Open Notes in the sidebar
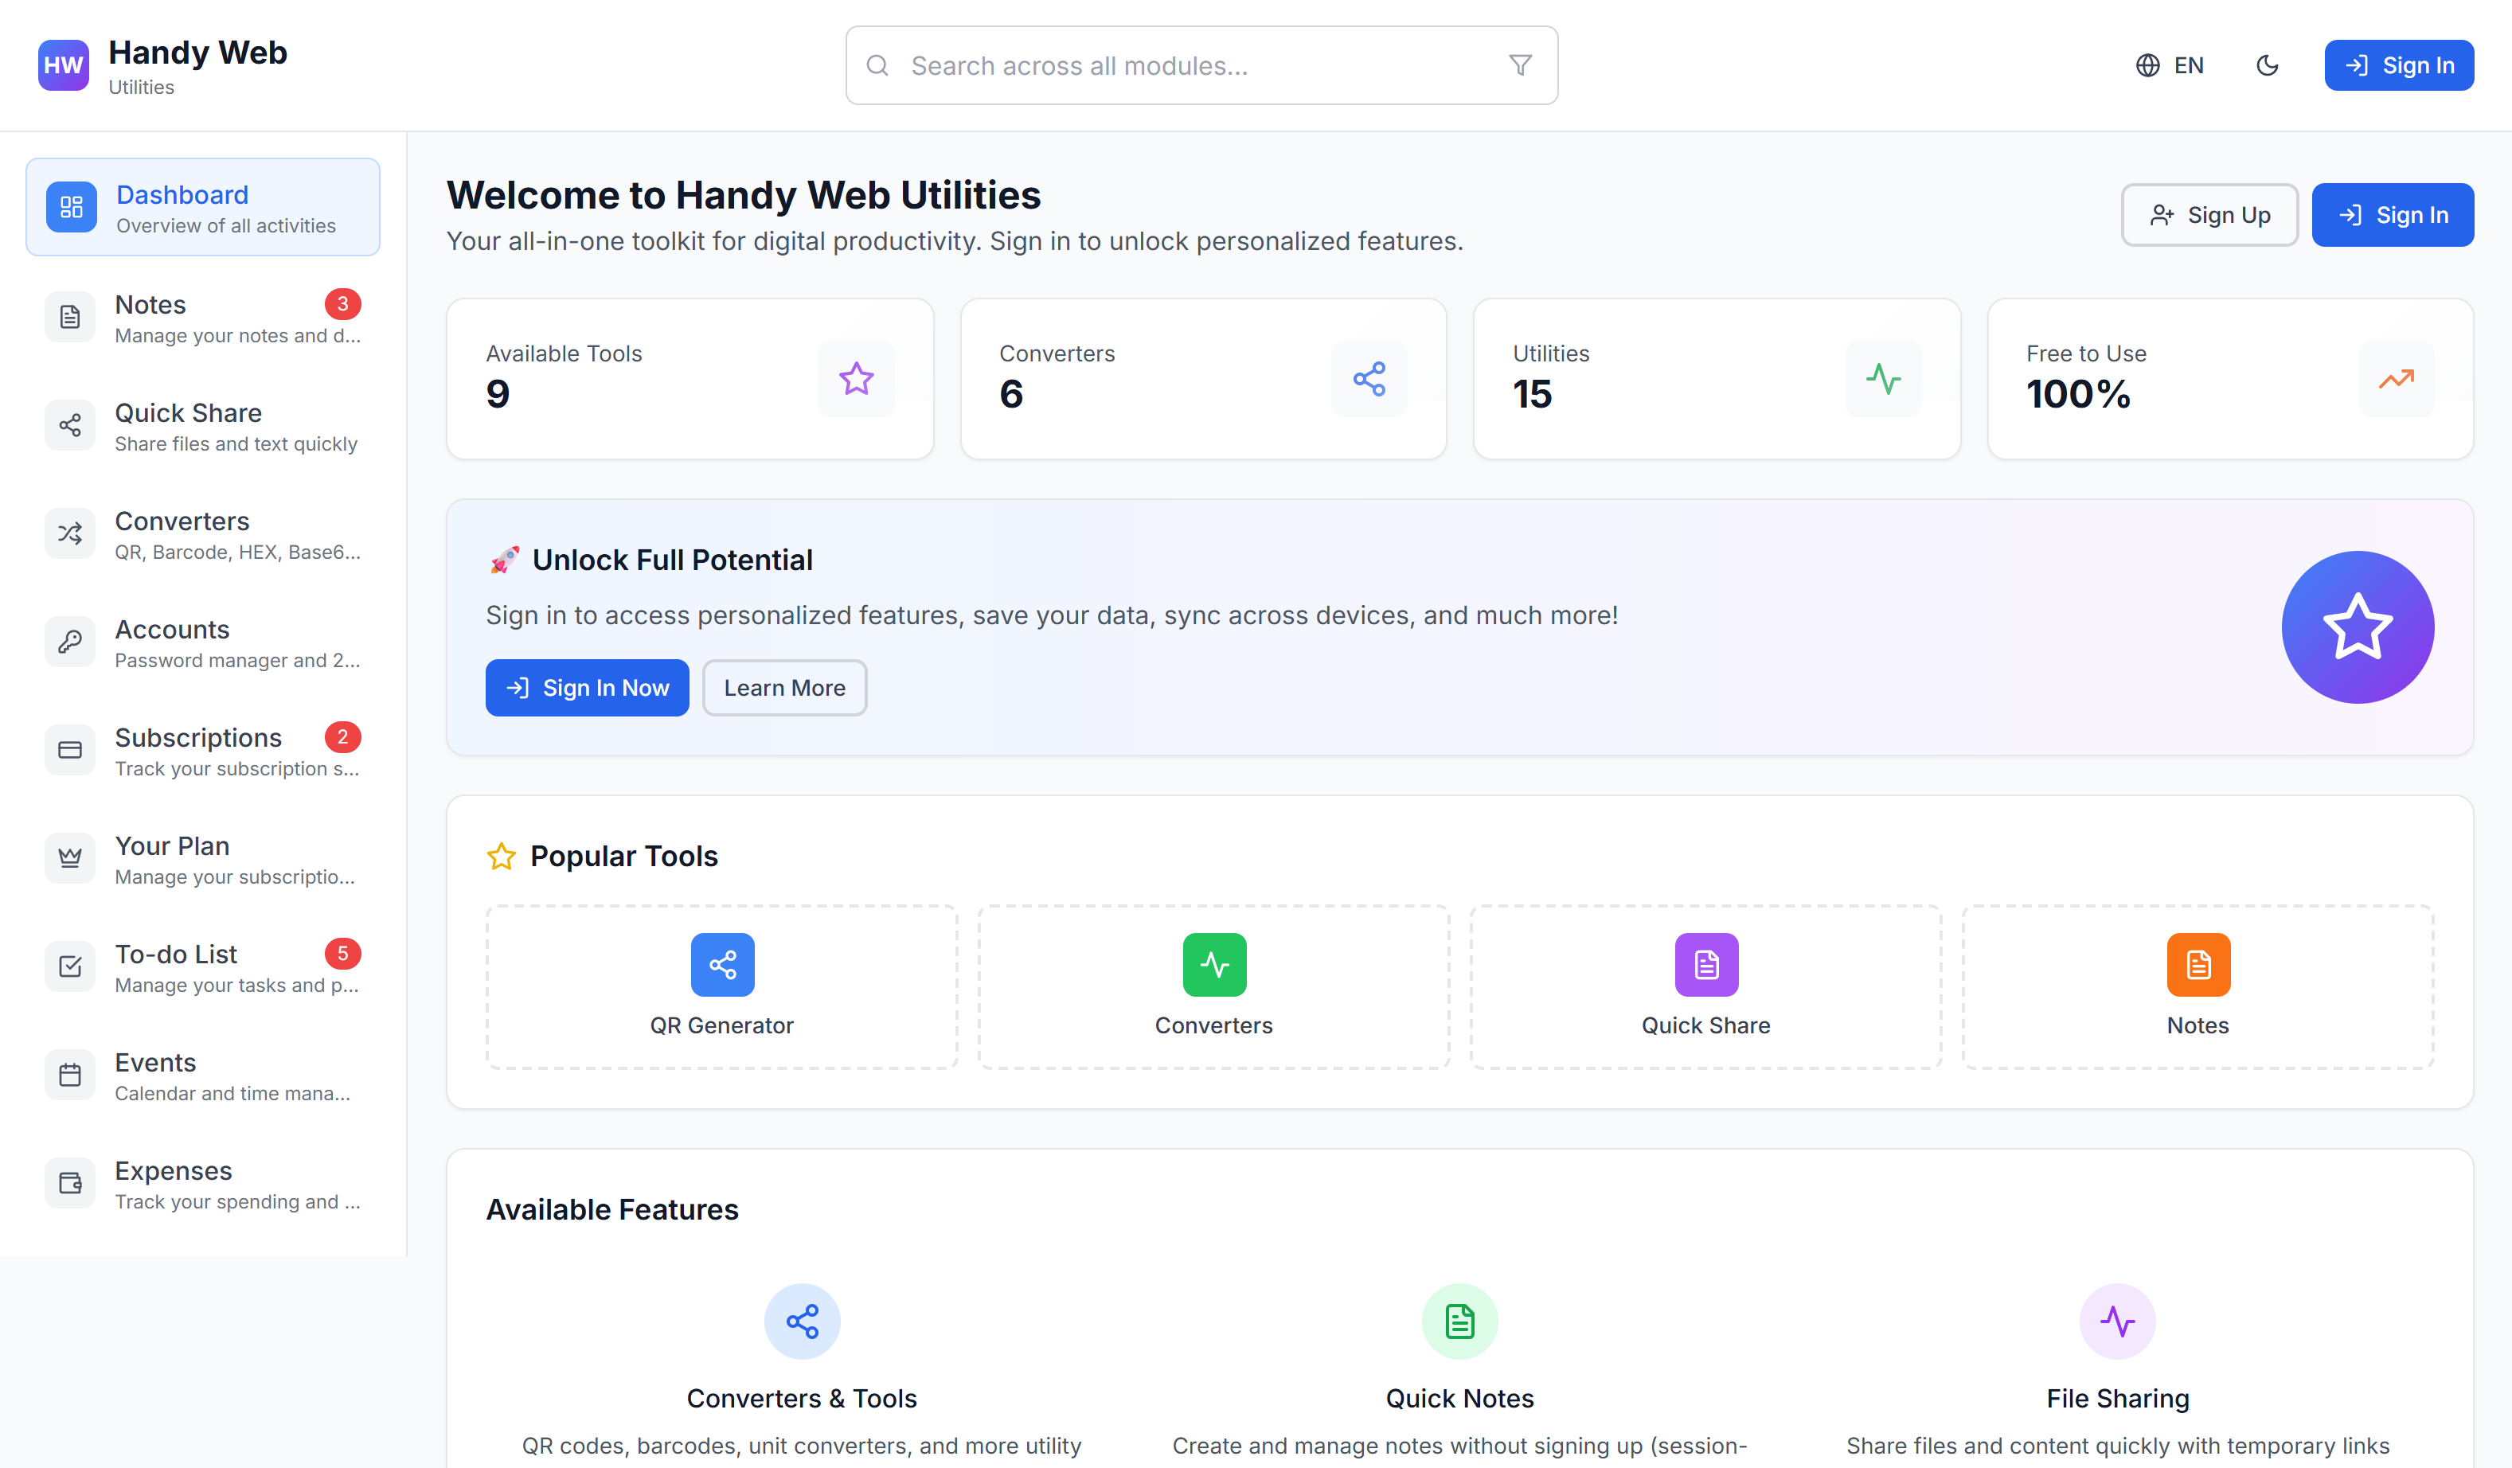 (202, 318)
